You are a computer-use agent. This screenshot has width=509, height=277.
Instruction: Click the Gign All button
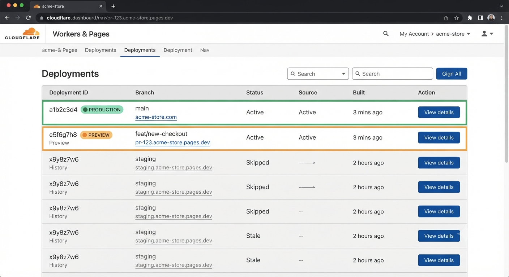[452, 74]
